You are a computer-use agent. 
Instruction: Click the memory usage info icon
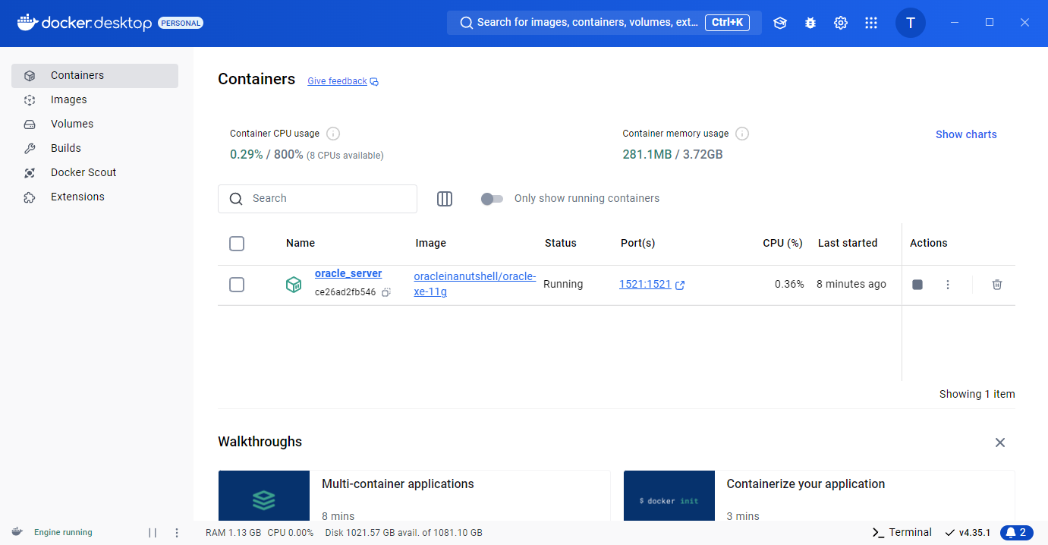coord(742,134)
